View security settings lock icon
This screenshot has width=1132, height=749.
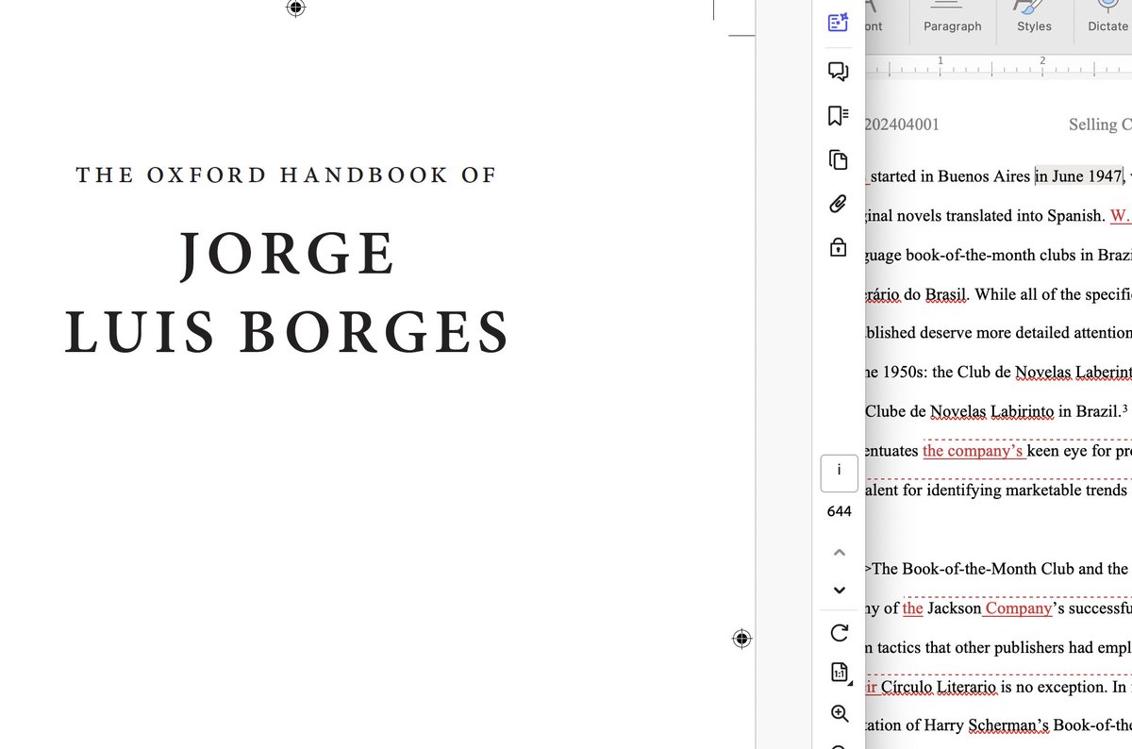838,247
